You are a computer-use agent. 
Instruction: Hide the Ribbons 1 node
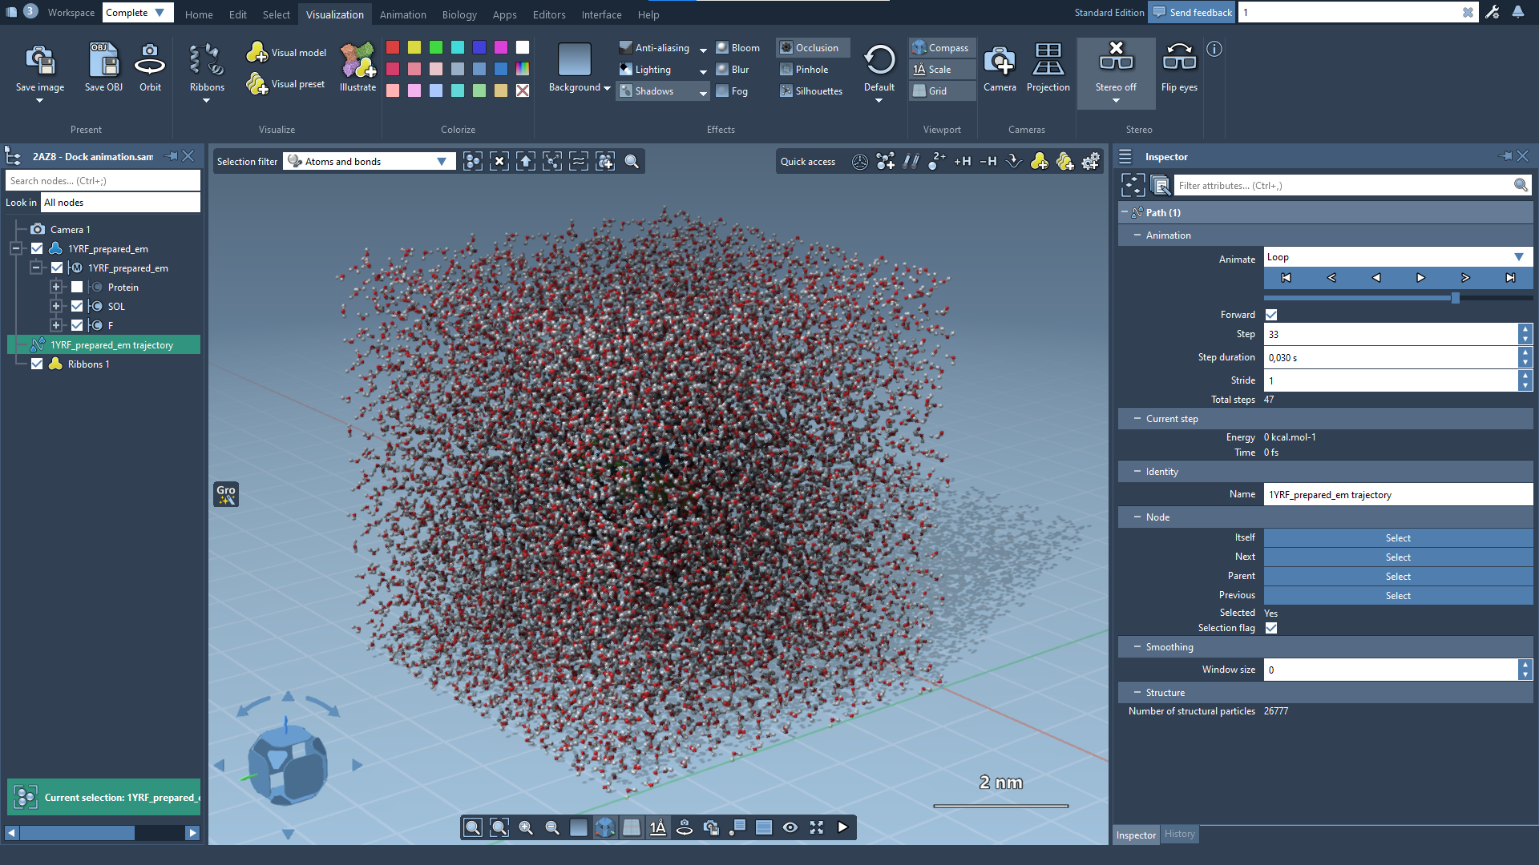pos(37,364)
